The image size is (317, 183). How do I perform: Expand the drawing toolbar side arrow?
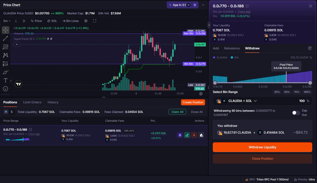coord(11,80)
